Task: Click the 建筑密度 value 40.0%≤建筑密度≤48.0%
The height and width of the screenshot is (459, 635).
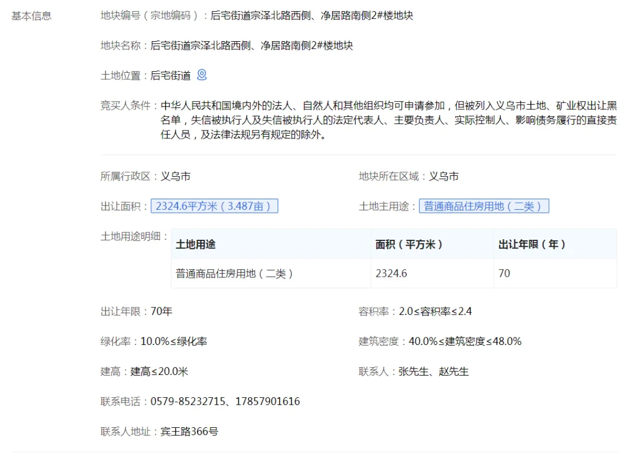Action: pyautogui.click(x=465, y=341)
